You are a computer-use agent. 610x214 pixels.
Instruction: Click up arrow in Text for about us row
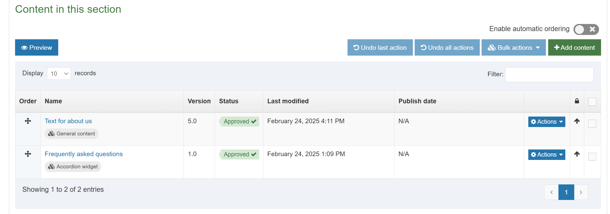tap(577, 121)
